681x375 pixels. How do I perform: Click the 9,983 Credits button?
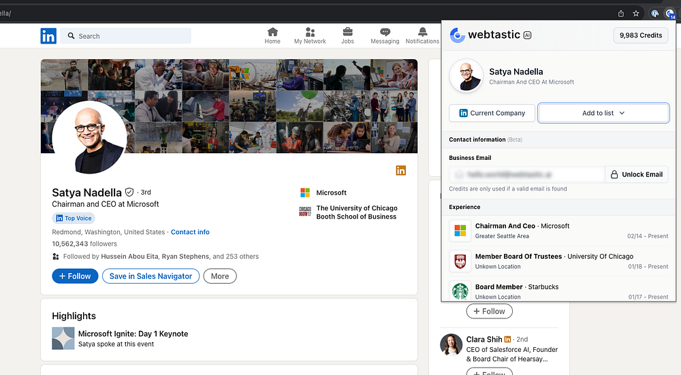(x=641, y=35)
